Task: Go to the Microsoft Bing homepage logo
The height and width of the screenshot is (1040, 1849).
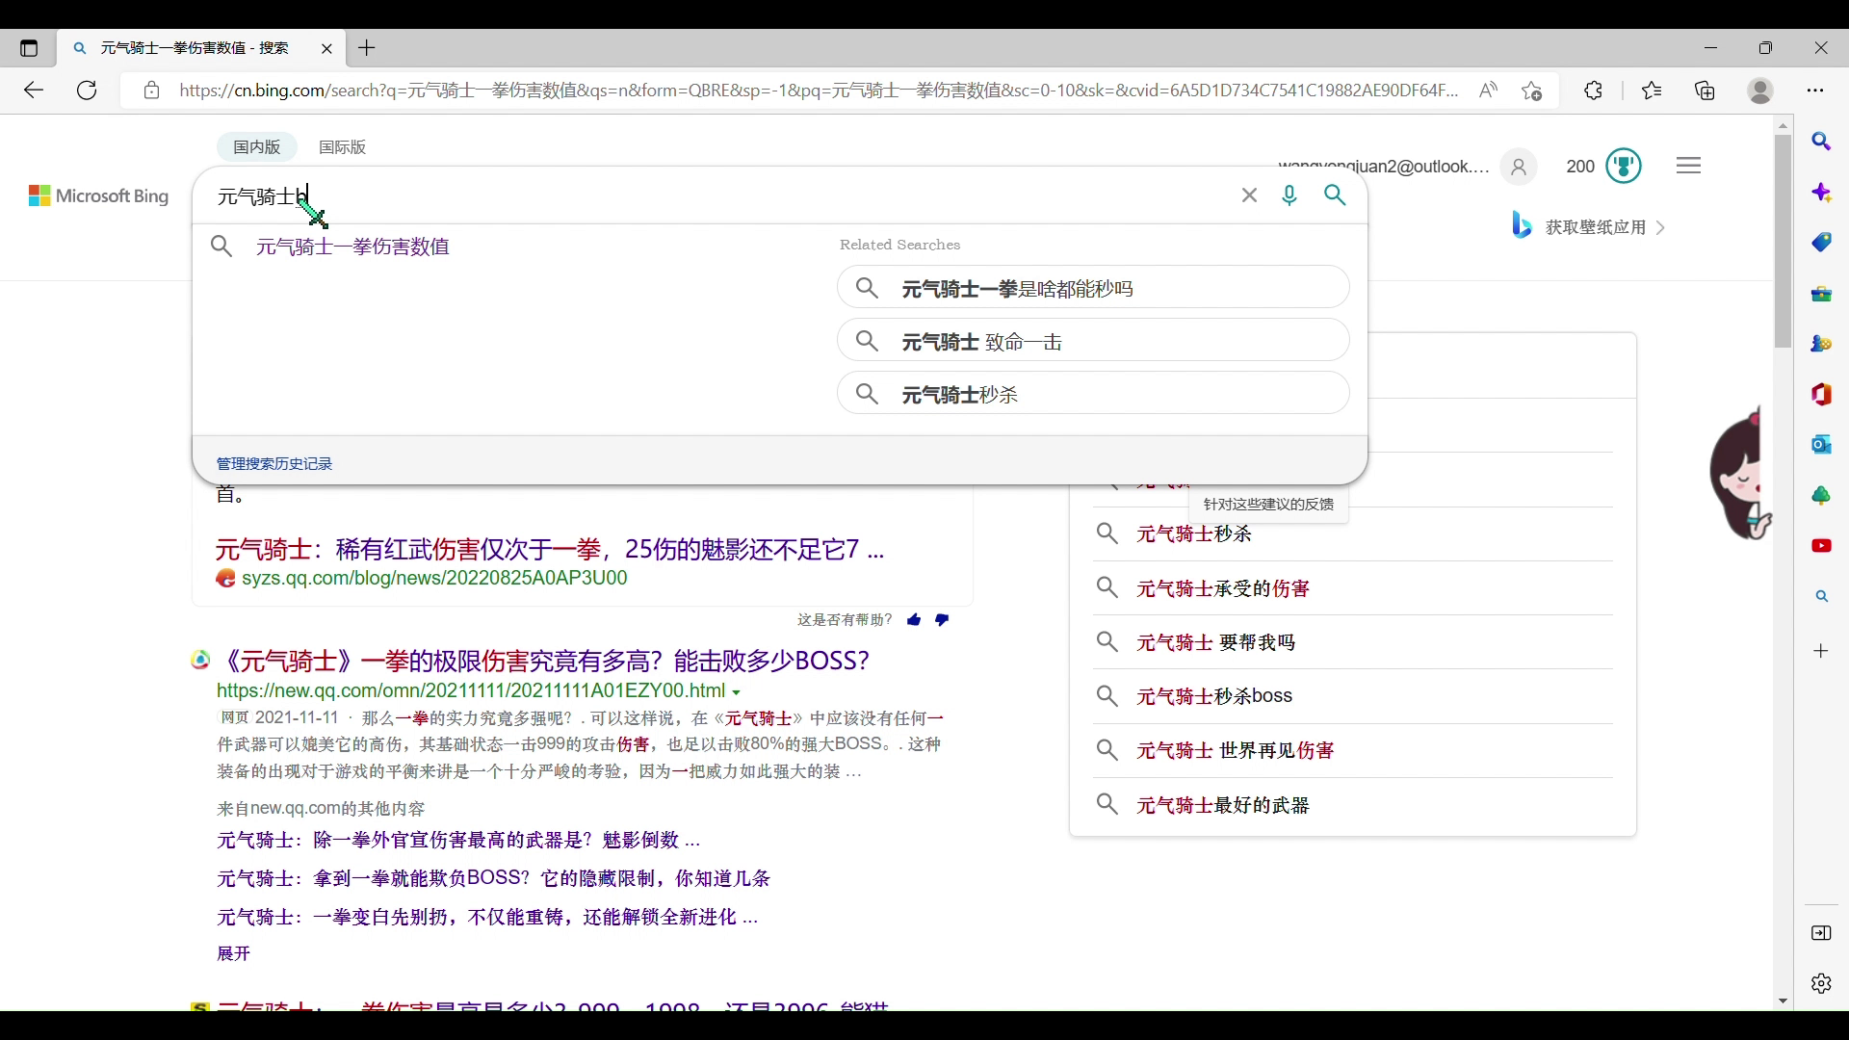Action: [x=99, y=196]
